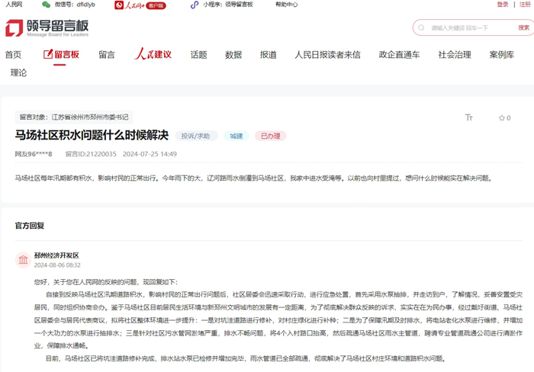
Task: Click the 留言ID:21220035 text
Action: click(91, 154)
